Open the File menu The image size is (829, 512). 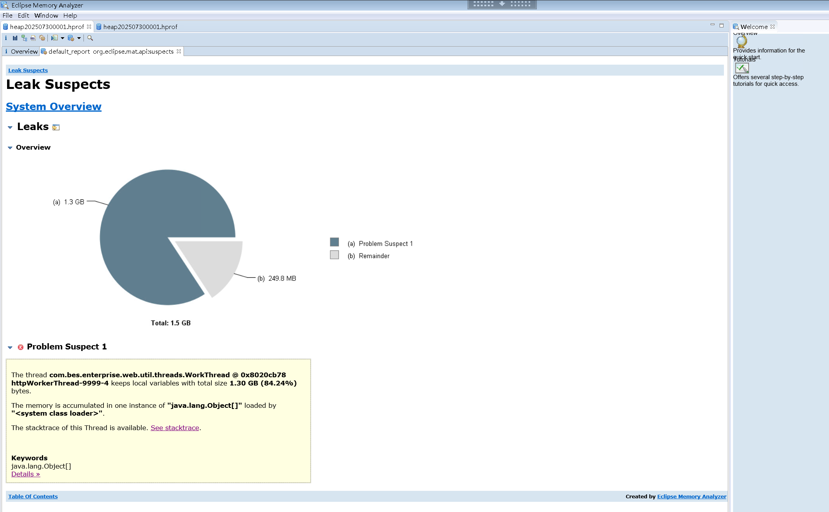point(7,15)
